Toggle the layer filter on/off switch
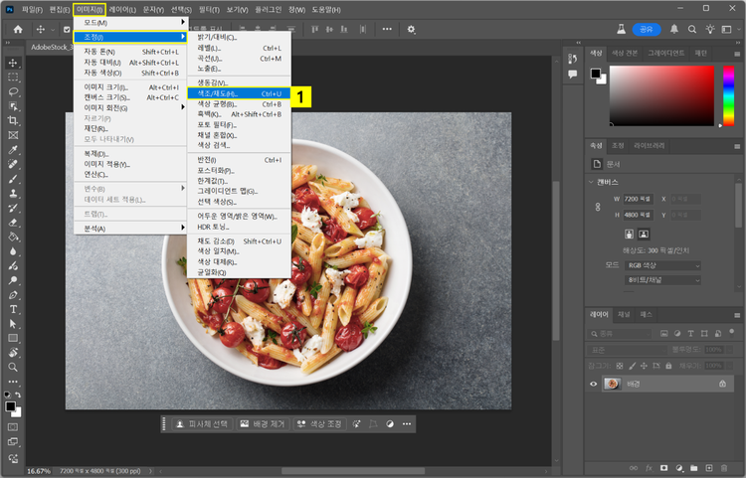Image resolution: width=746 pixels, height=478 pixels. 732,333
